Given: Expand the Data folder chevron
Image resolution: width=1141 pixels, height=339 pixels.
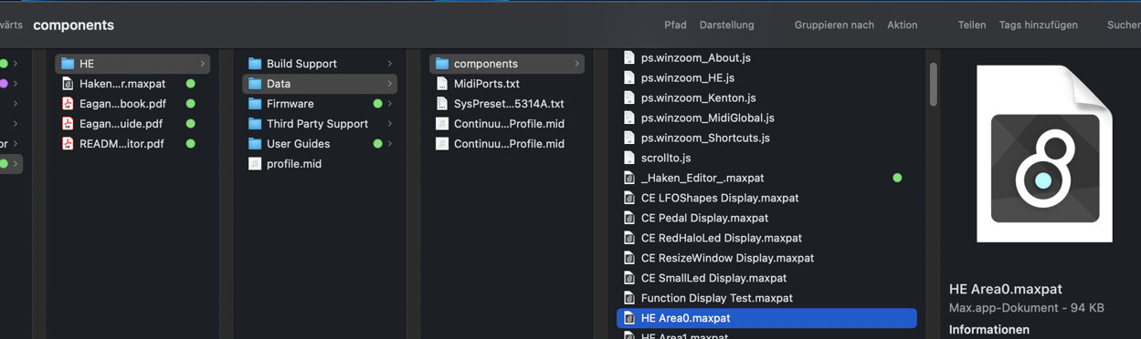Looking at the screenshot, I should 389,84.
